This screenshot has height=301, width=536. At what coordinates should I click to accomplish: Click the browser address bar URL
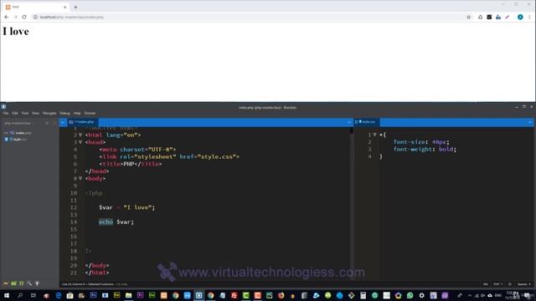pyautogui.click(x=72, y=17)
